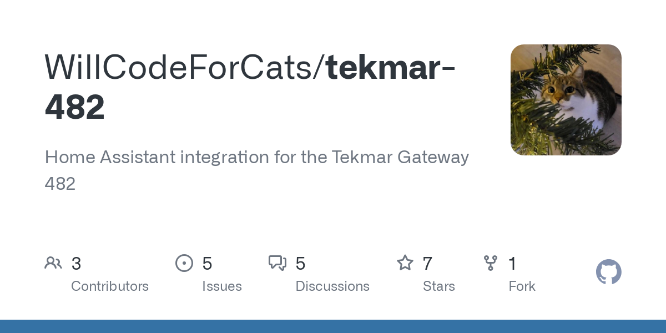The image size is (666, 333).
Task: Click the discussions count 5
Action: [x=300, y=264]
